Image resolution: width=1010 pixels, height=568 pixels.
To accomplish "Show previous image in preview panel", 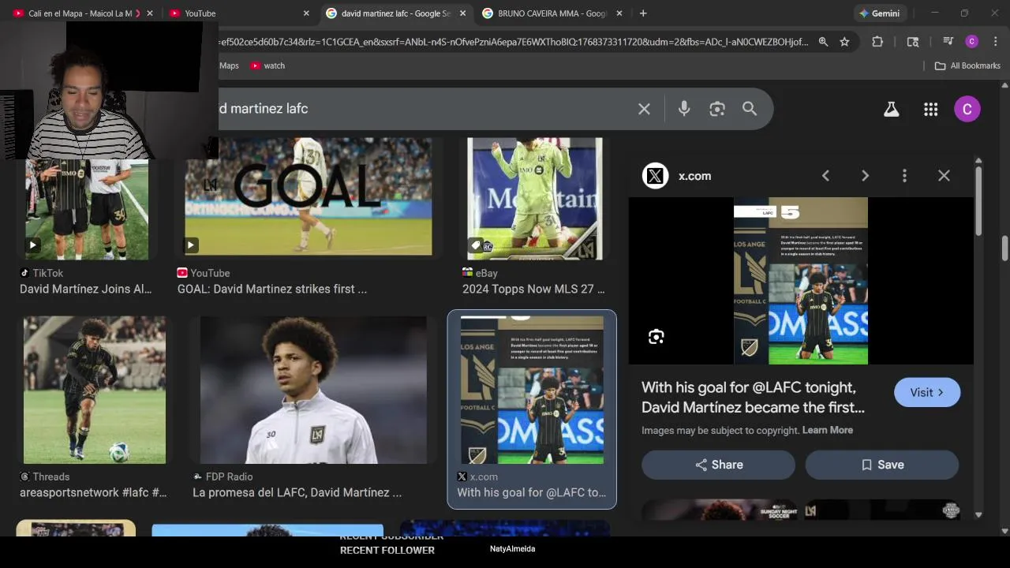I will 825,176.
